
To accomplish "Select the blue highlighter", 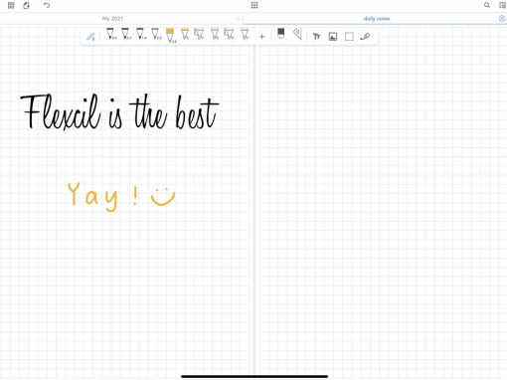I will (x=199, y=34).
